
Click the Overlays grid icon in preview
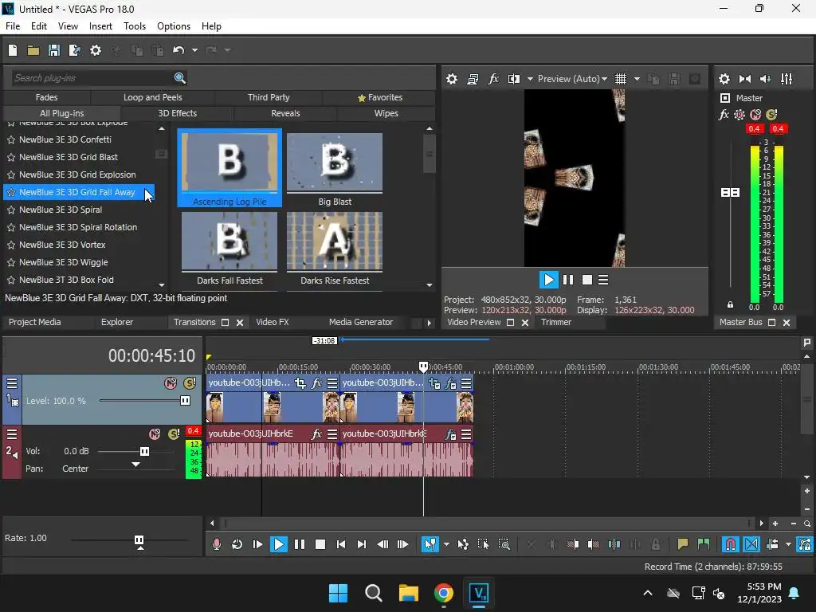click(620, 79)
